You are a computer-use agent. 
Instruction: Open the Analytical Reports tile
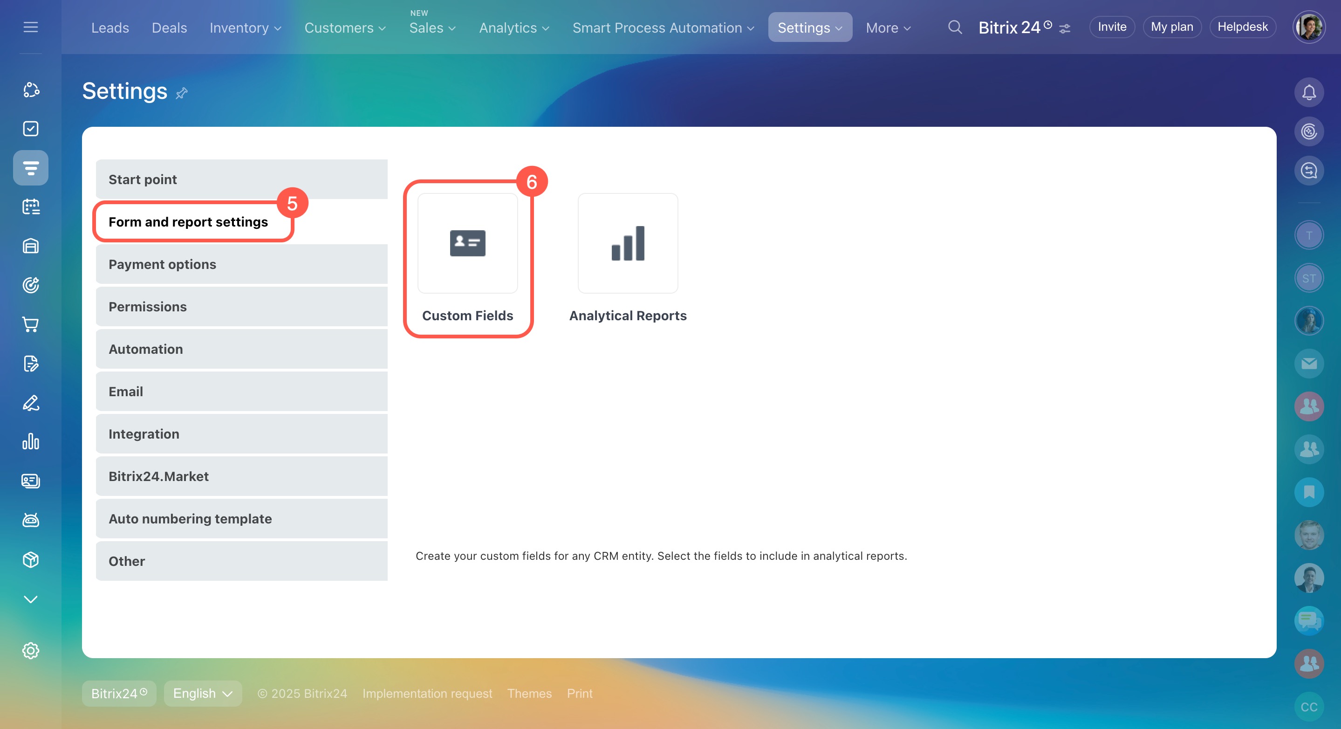click(x=627, y=244)
